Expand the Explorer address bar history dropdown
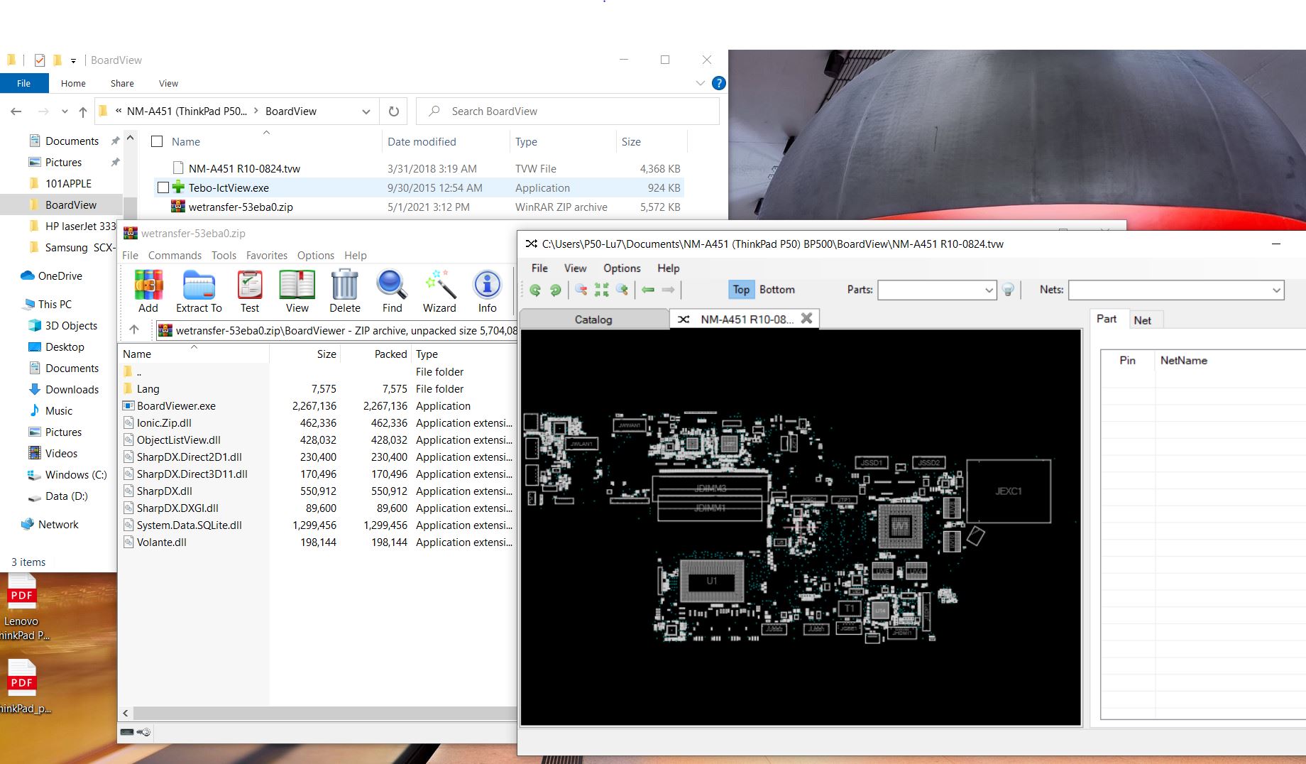 tap(366, 111)
